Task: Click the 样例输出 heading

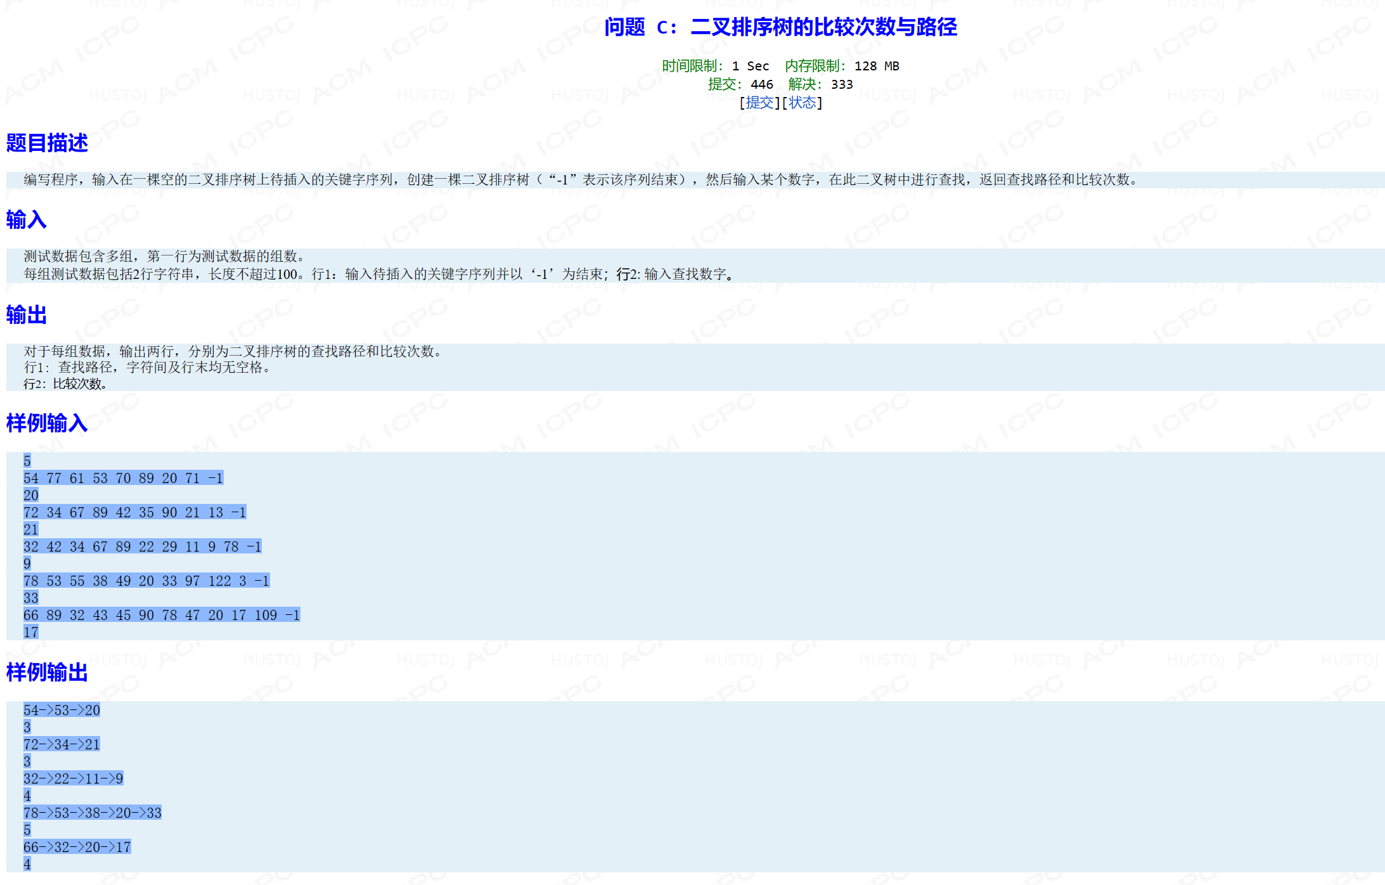Action: pos(47,673)
